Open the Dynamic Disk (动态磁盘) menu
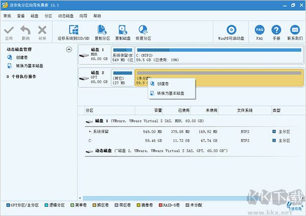The width and height of the screenshot is (306, 216). pyautogui.click(x=66, y=16)
